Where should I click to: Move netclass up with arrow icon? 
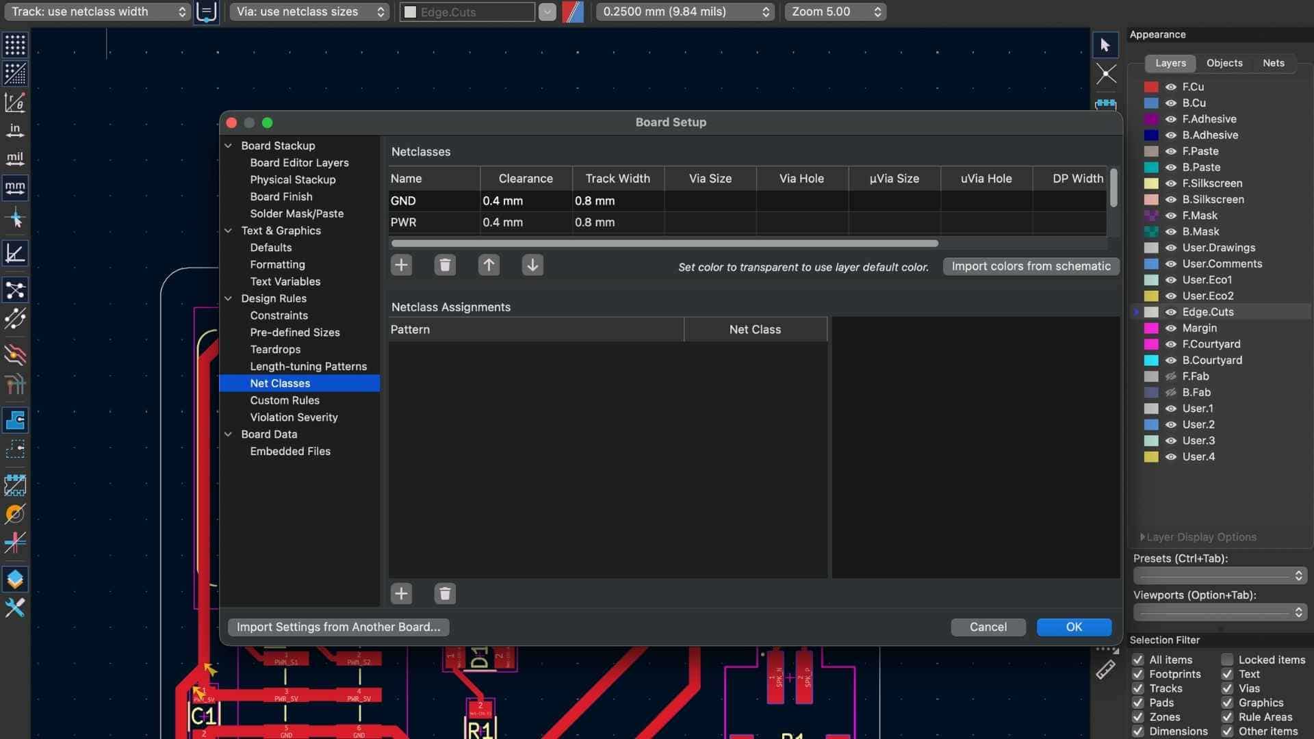[489, 265]
